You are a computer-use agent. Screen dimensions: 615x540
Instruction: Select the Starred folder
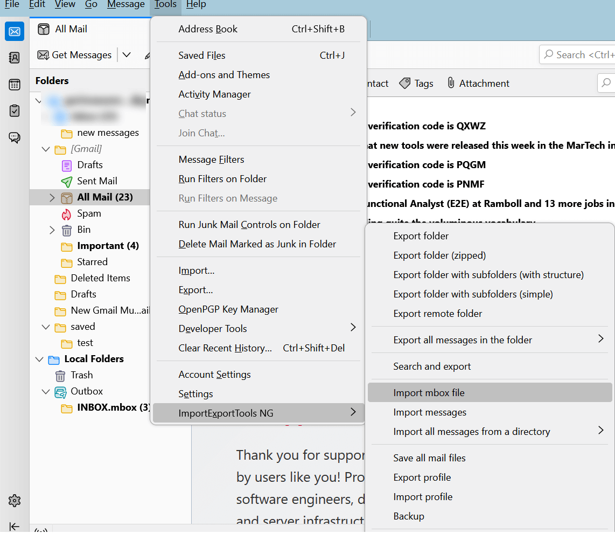(x=85, y=262)
